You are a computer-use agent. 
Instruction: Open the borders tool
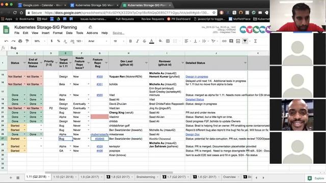click(168, 41)
